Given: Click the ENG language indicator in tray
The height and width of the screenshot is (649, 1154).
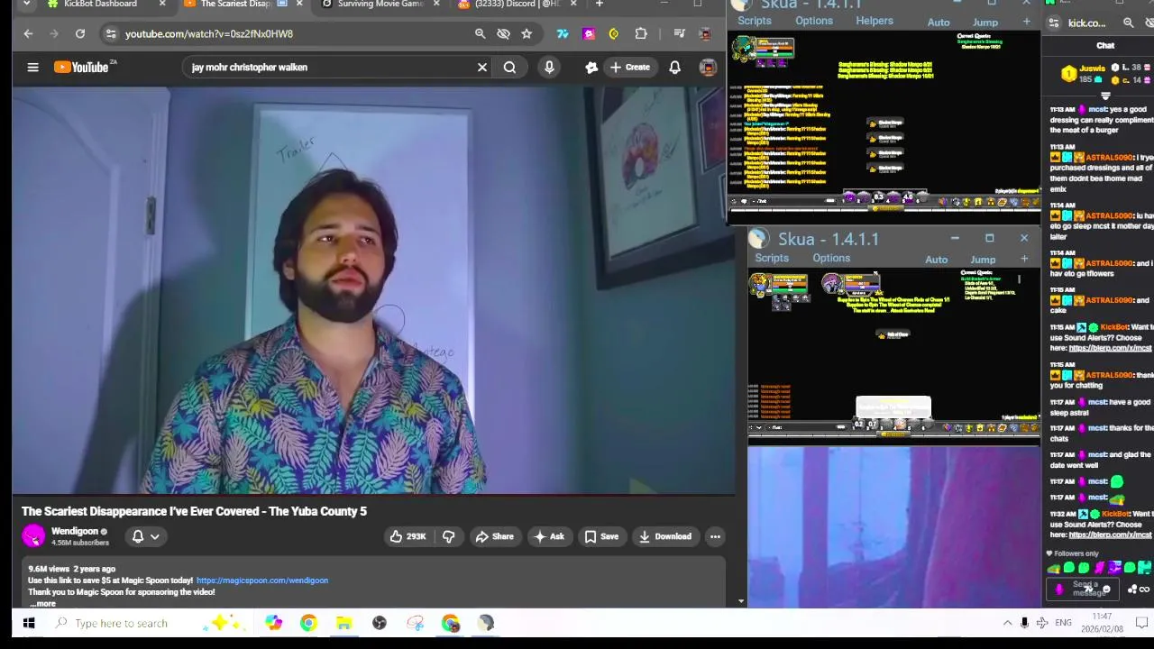Looking at the screenshot, I should pos(1063,623).
